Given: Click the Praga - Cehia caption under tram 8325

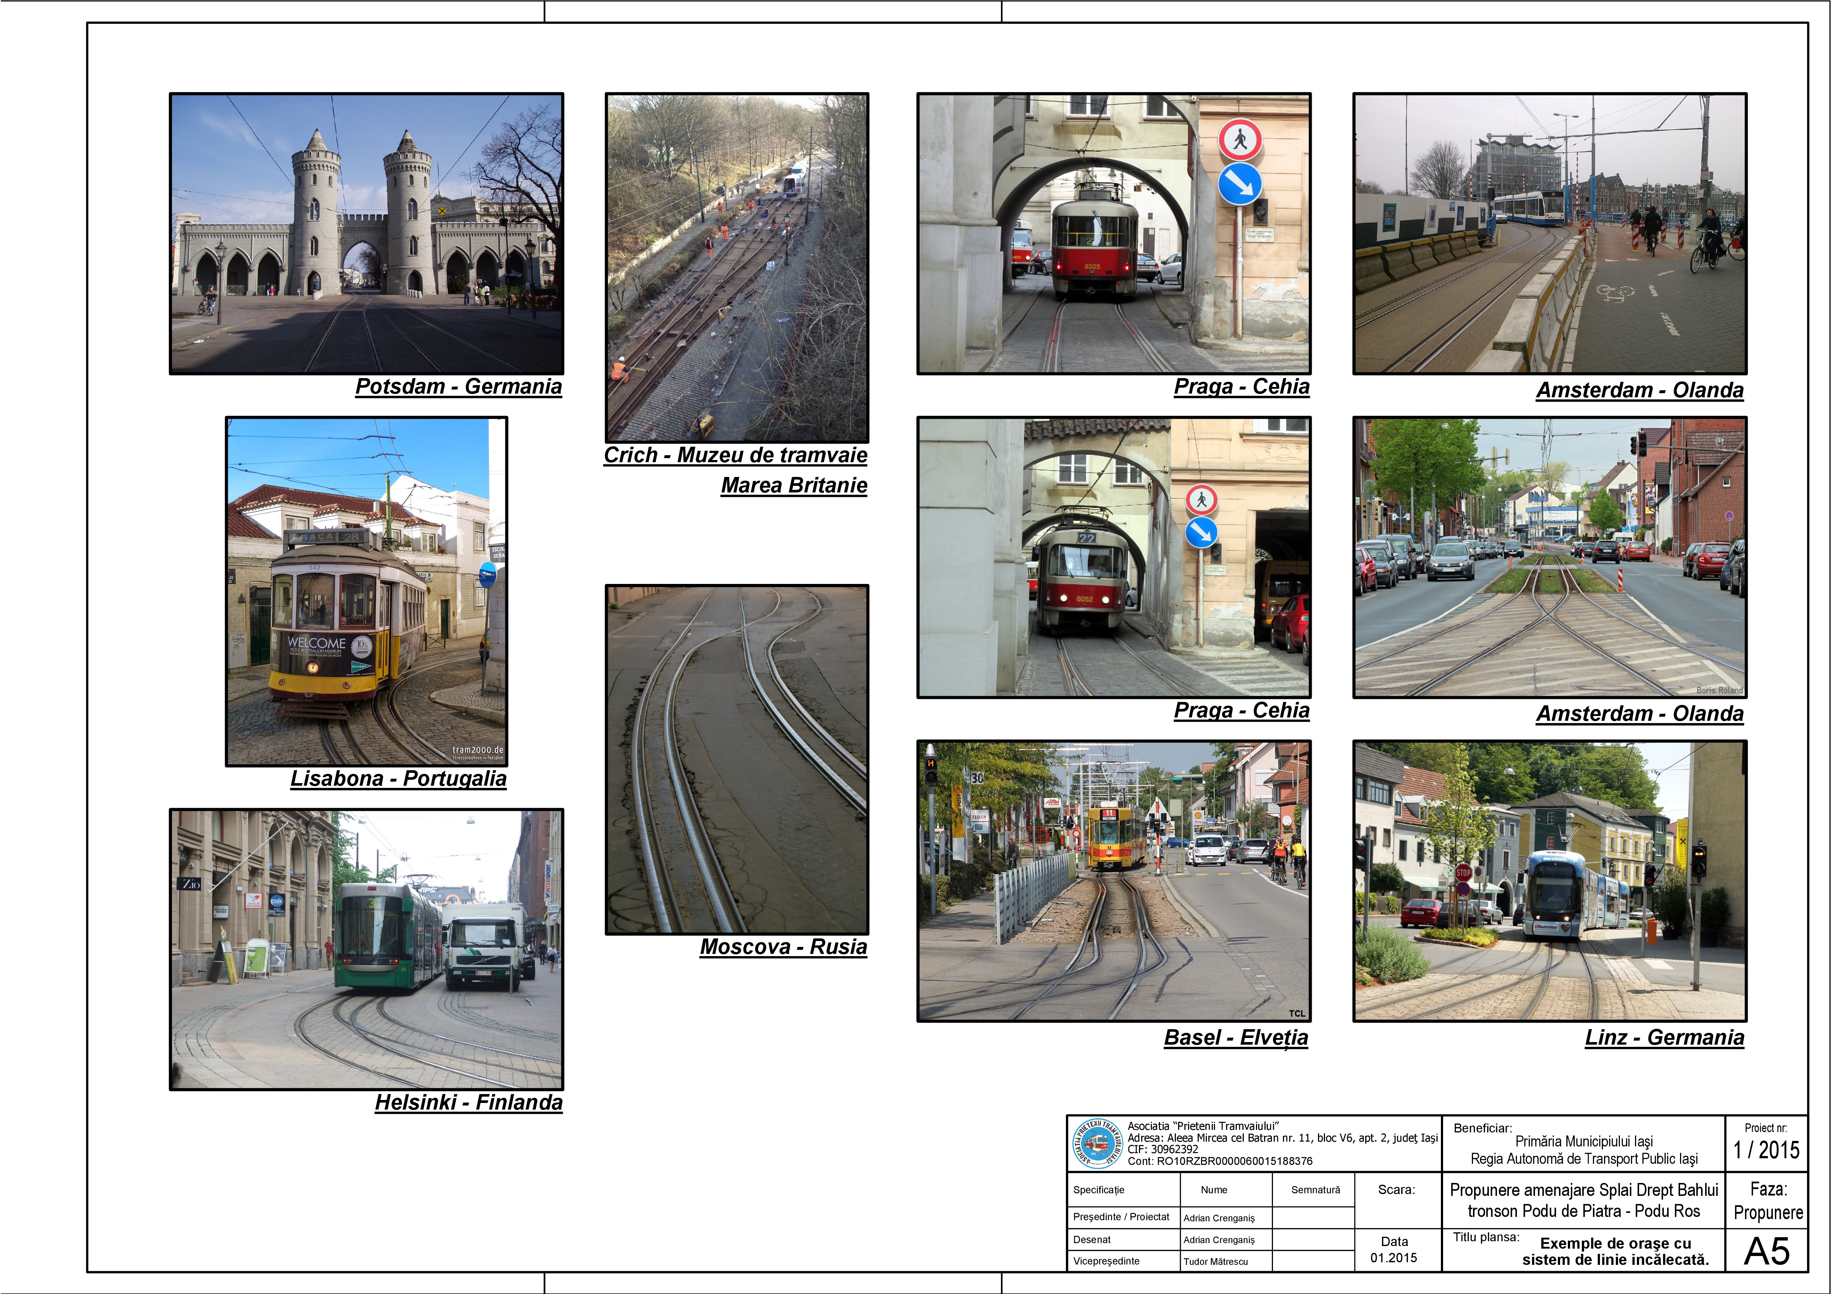Looking at the screenshot, I should coord(1242,387).
